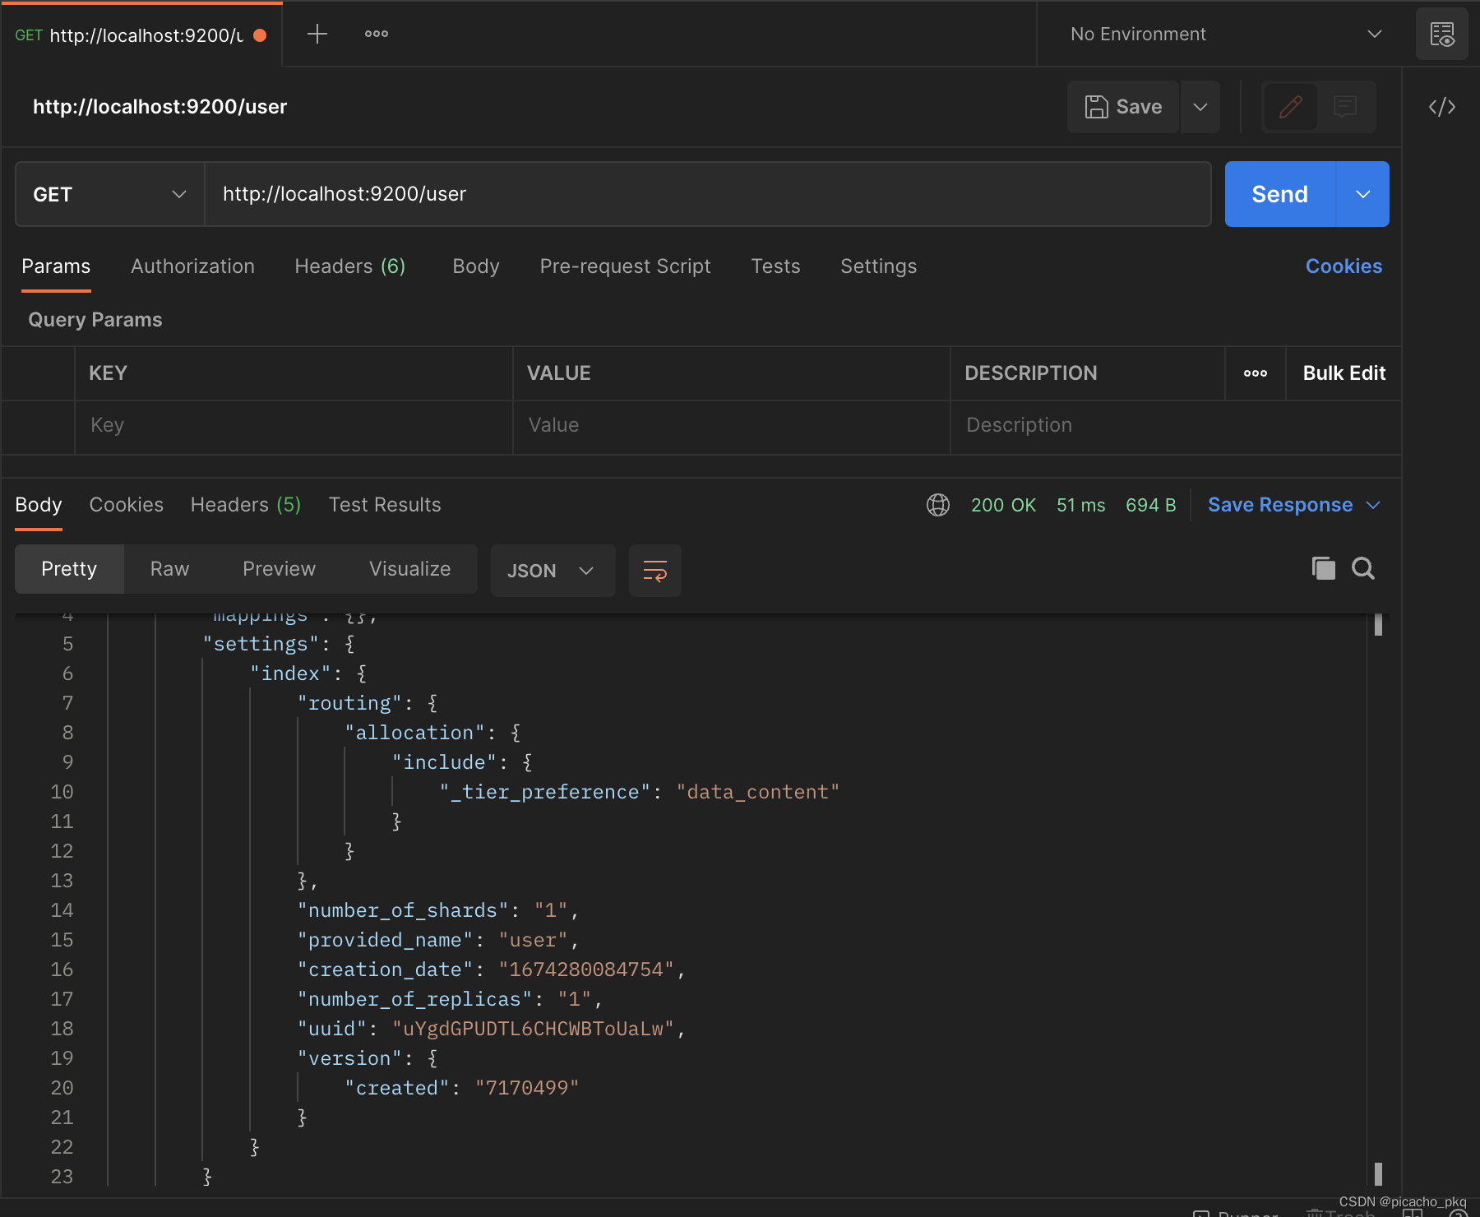The height and width of the screenshot is (1217, 1480).
Task: Open the tab options three-dot menu
Action: click(x=377, y=34)
